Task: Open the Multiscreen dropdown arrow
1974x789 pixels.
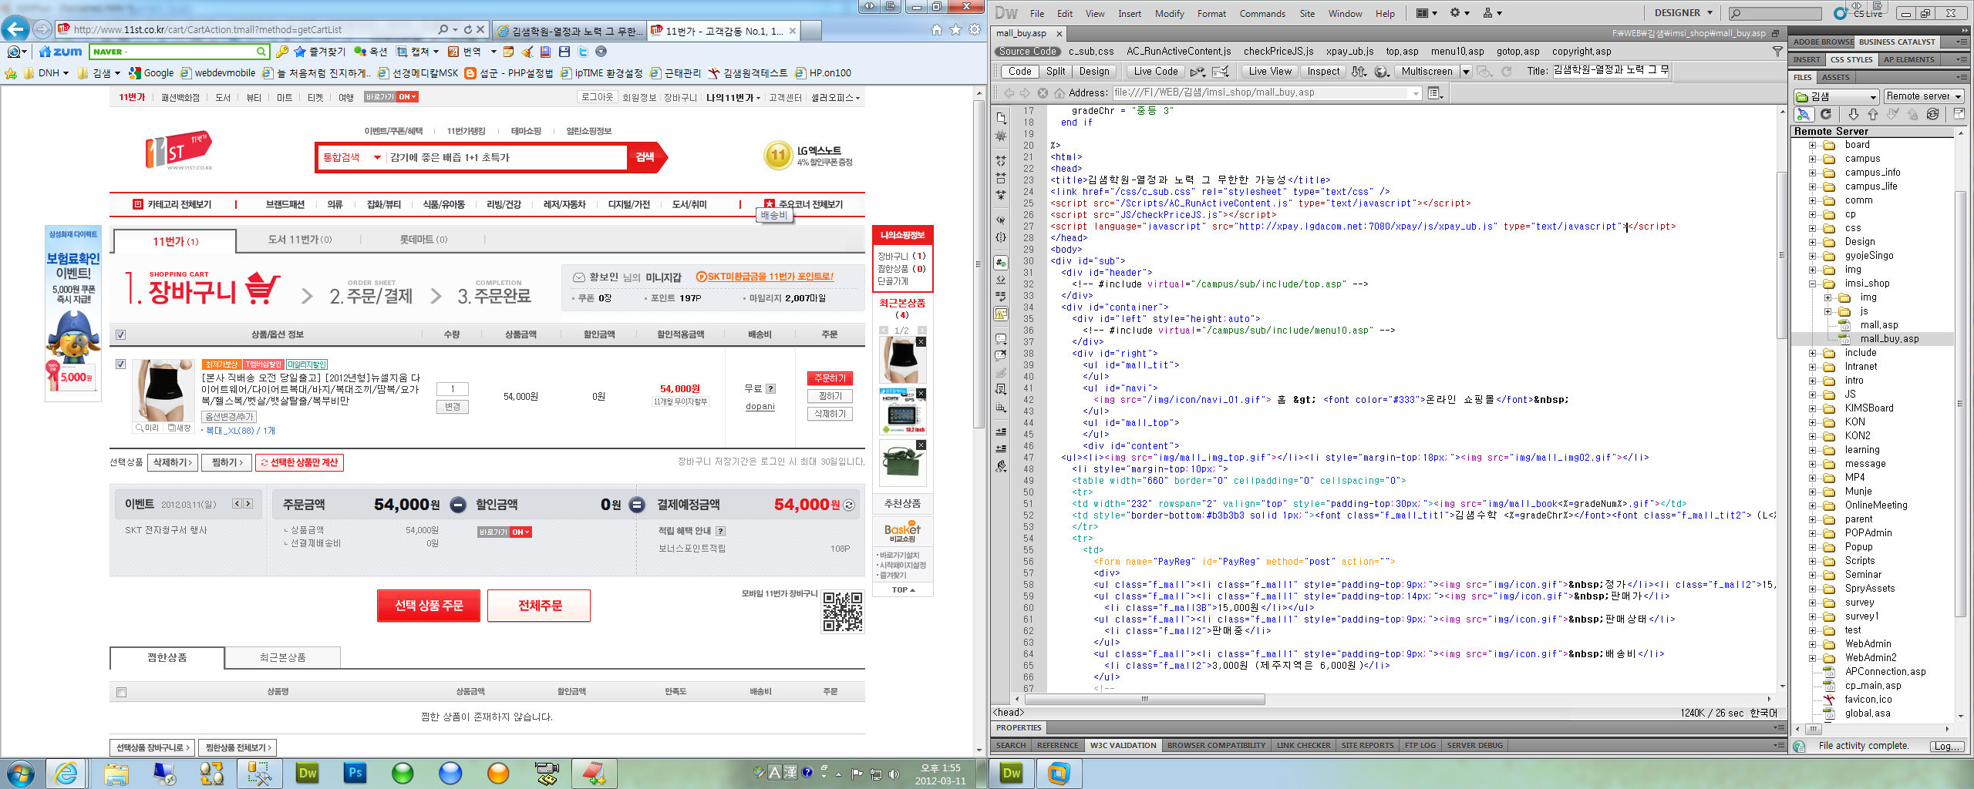Action: point(1466,72)
